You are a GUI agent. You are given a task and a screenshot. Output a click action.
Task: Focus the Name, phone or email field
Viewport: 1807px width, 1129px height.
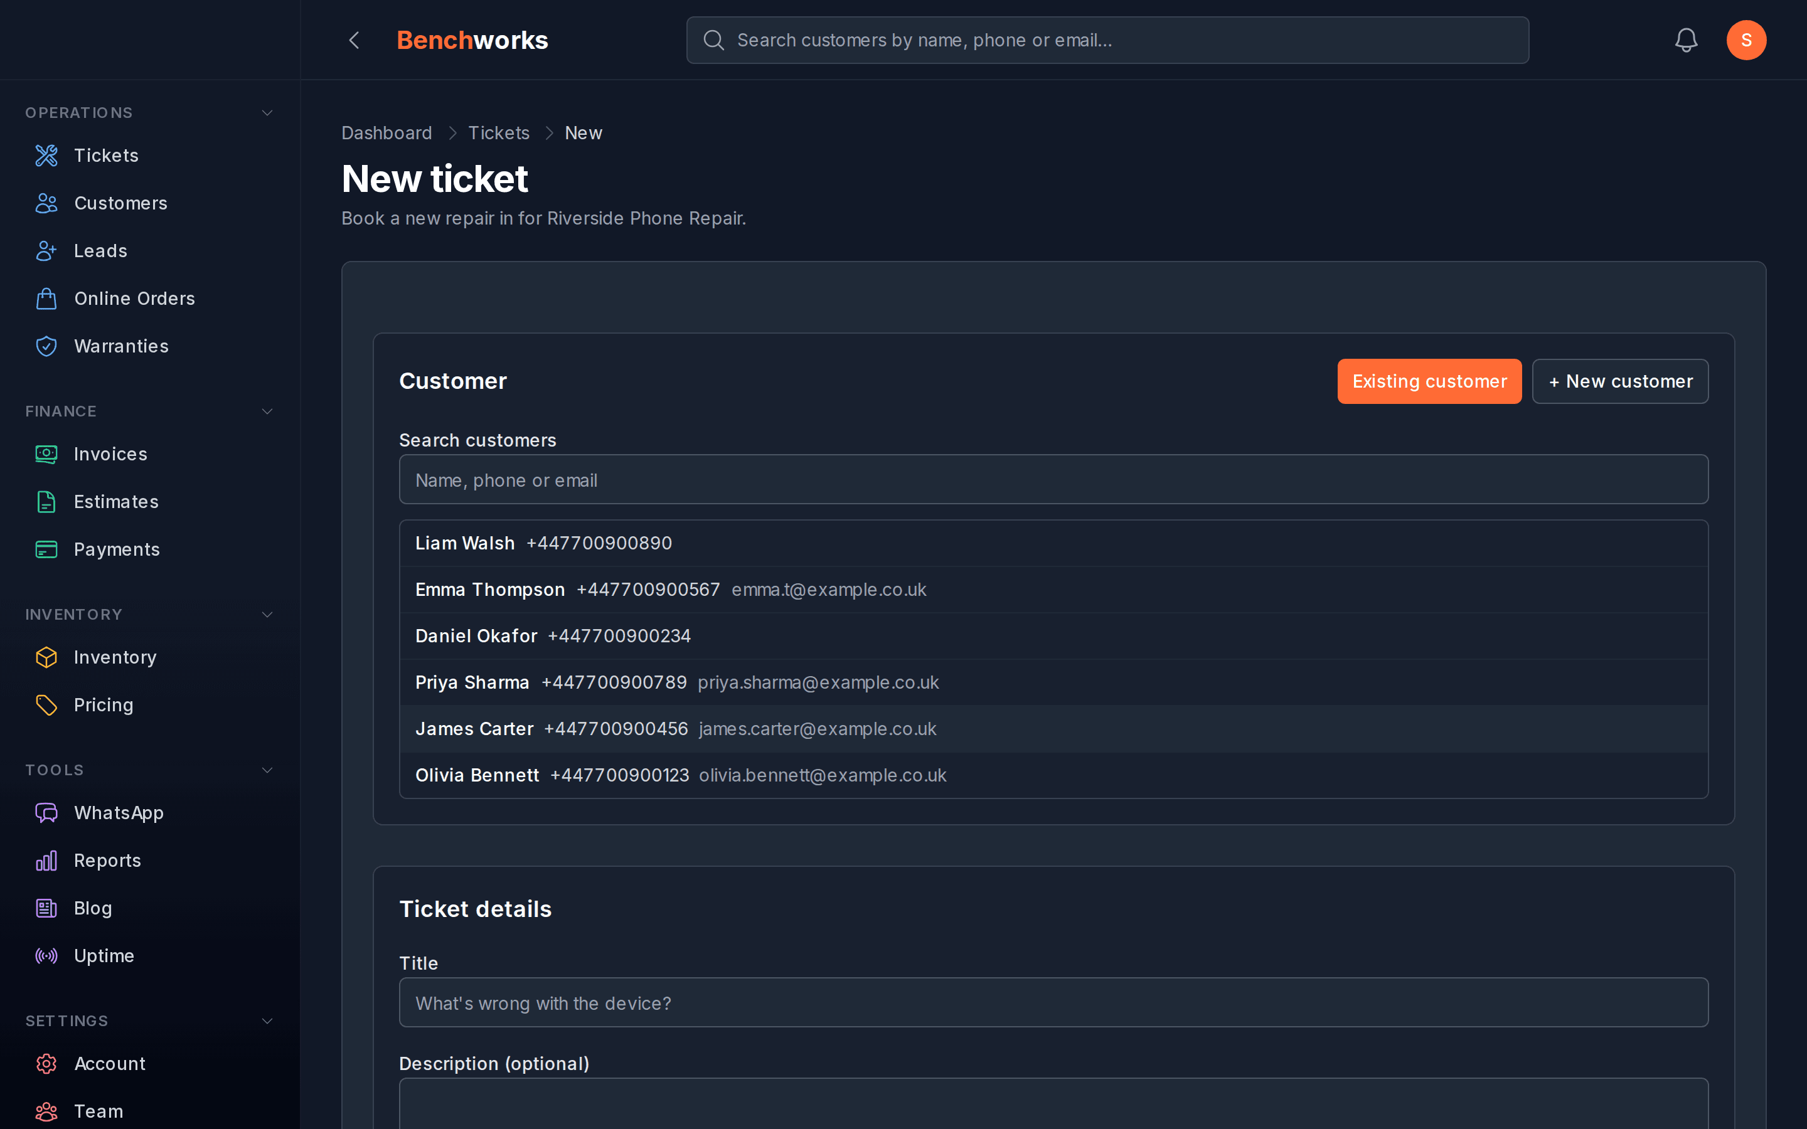point(1053,479)
